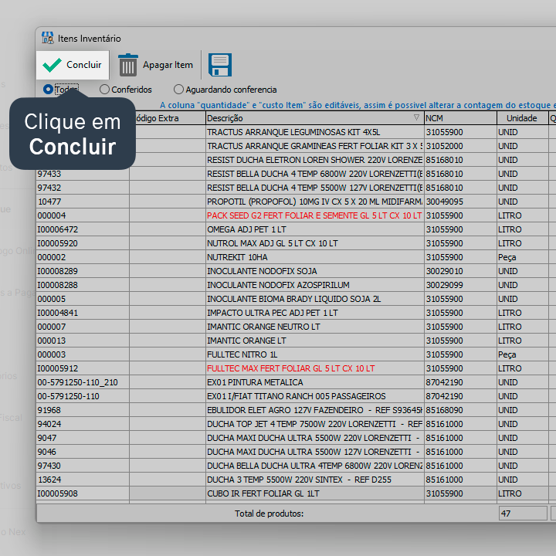
Task: Click Peça unit cell in NUTREKIT 10HA row
Action: (522, 257)
